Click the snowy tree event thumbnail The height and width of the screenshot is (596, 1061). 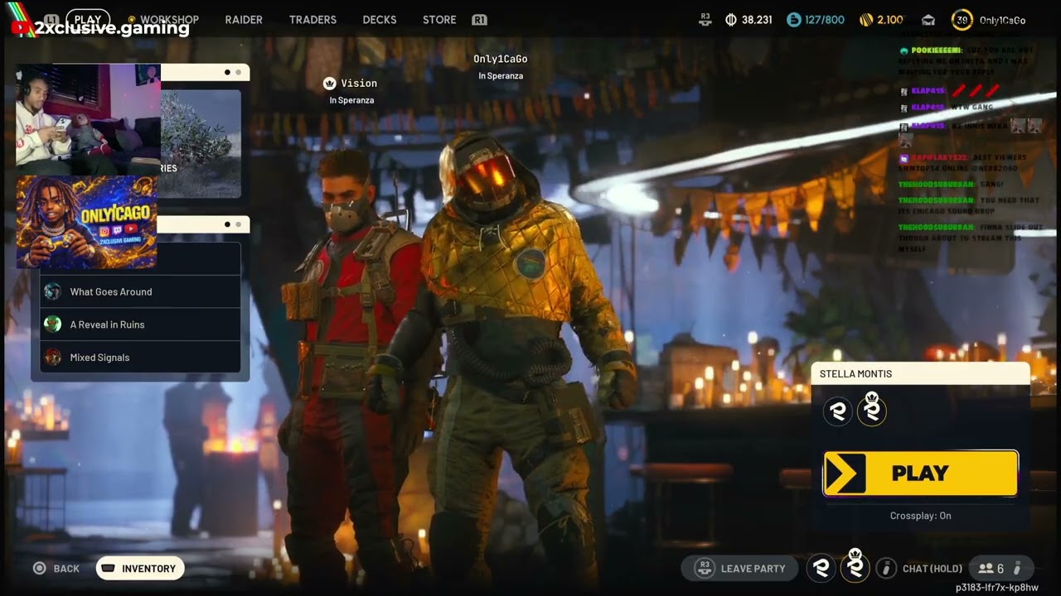[201, 143]
